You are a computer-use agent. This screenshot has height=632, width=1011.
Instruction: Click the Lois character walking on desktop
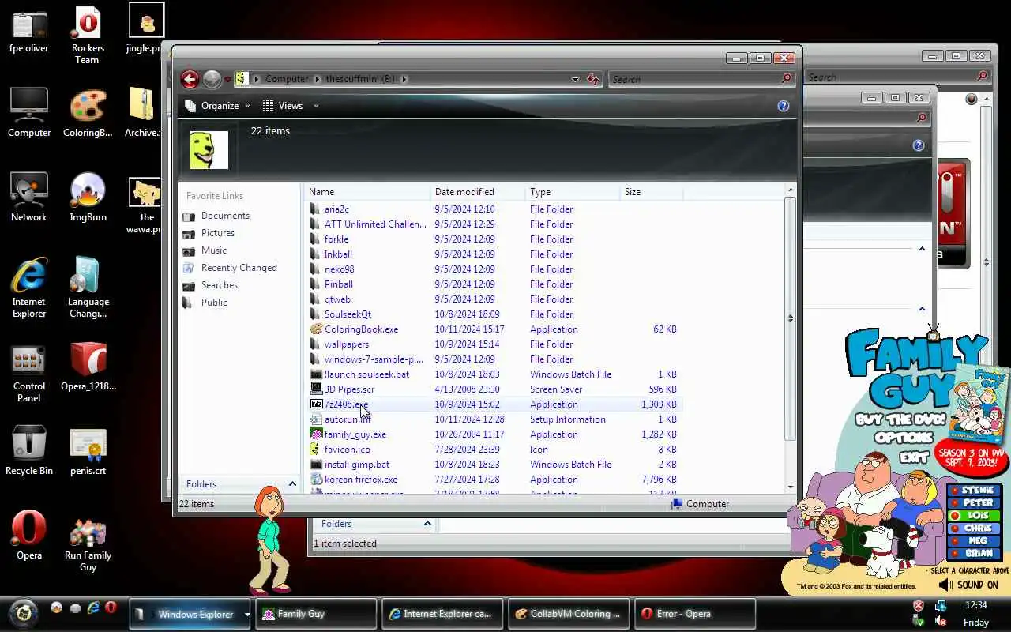pos(270,540)
